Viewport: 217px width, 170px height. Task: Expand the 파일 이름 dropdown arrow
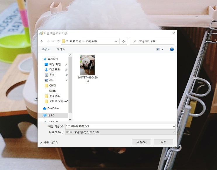pos(174,127)
